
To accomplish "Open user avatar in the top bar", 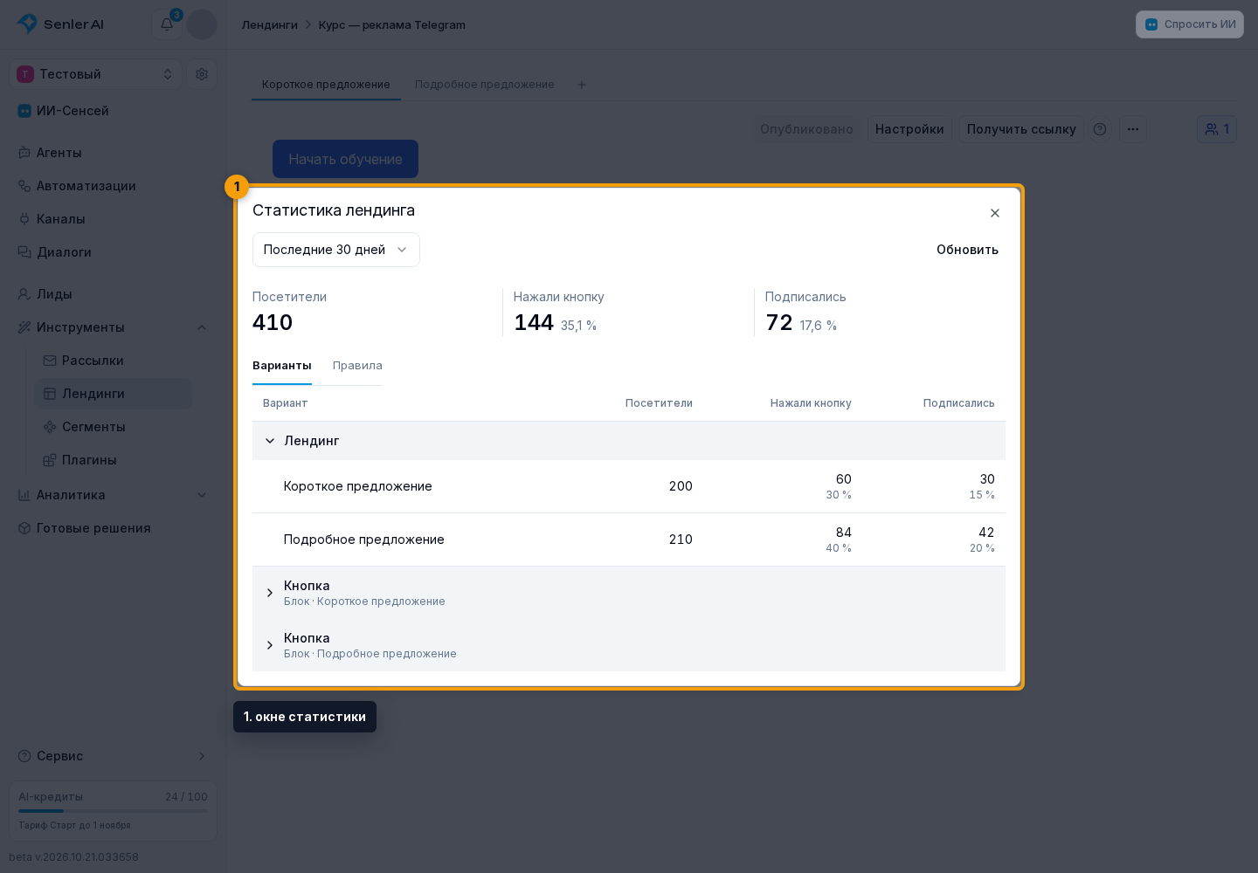I will pyautogui.click(x=202, y=24).
